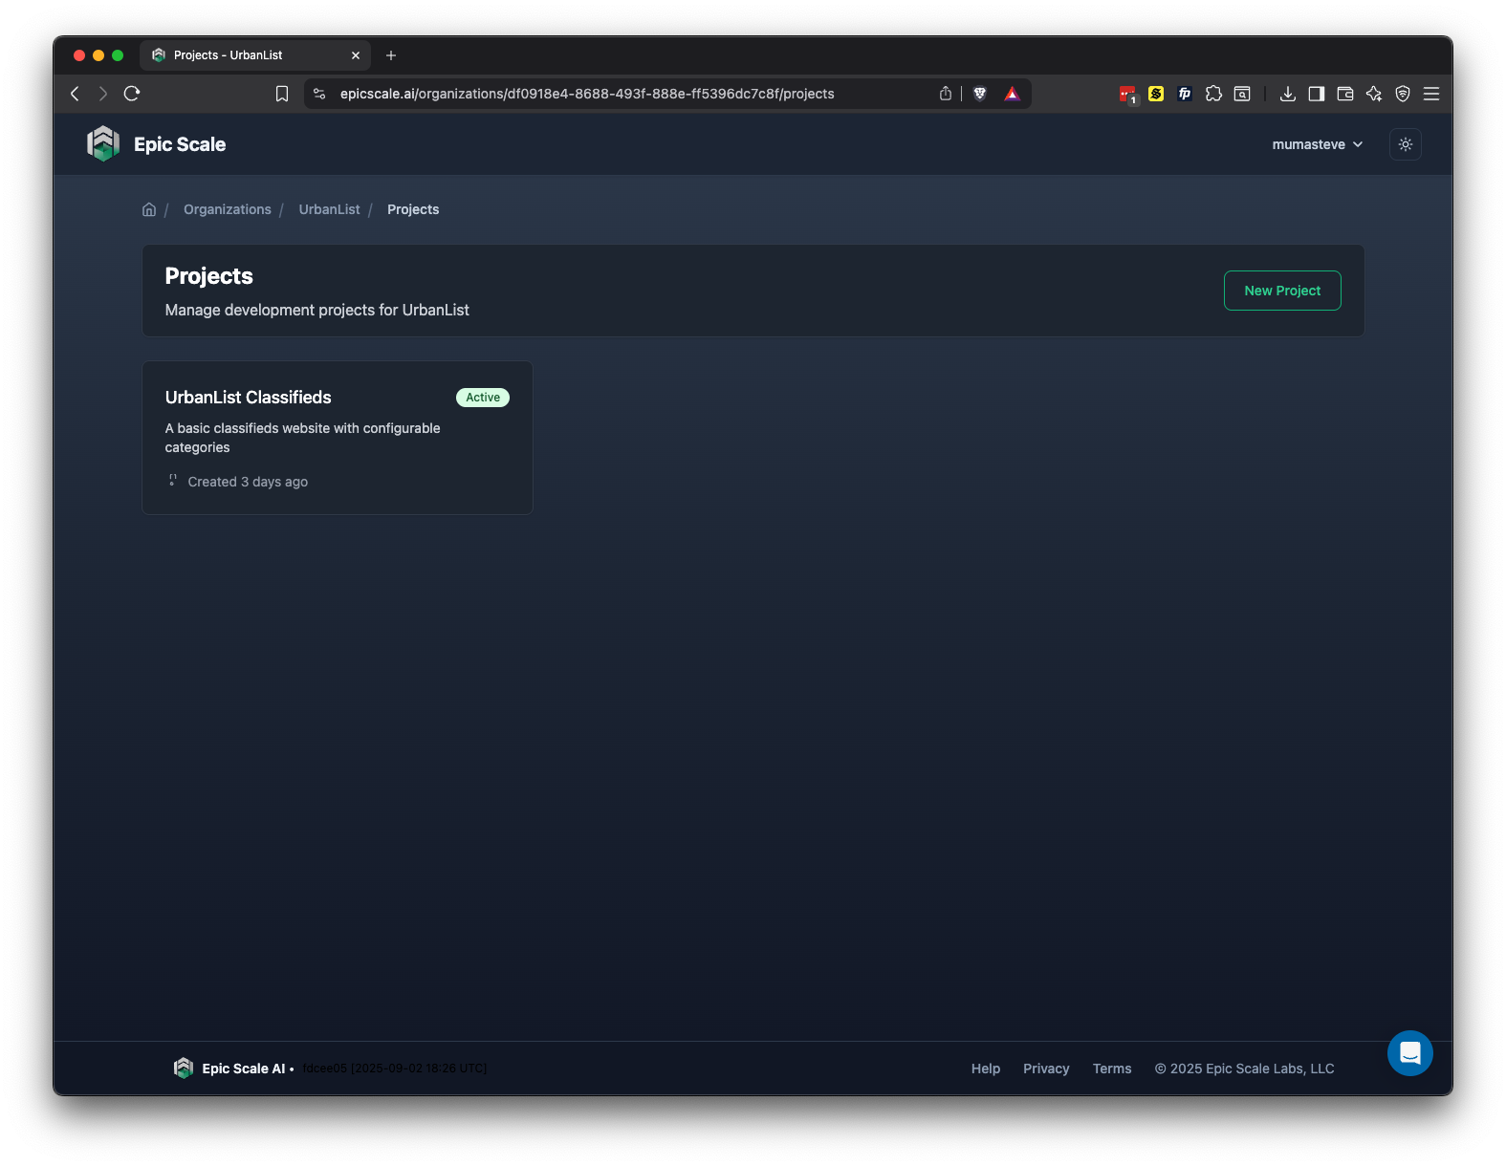The image size is (1506, 1166).
Task: Click the Epic Scale logo icon
Action: pos(103,144)
